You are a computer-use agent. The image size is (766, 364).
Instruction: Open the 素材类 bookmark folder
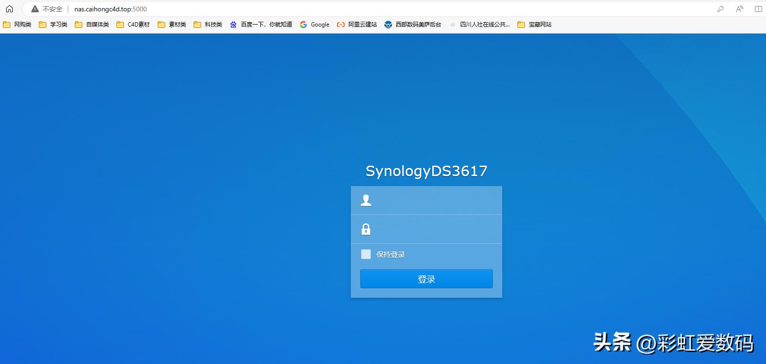(172, 25)
